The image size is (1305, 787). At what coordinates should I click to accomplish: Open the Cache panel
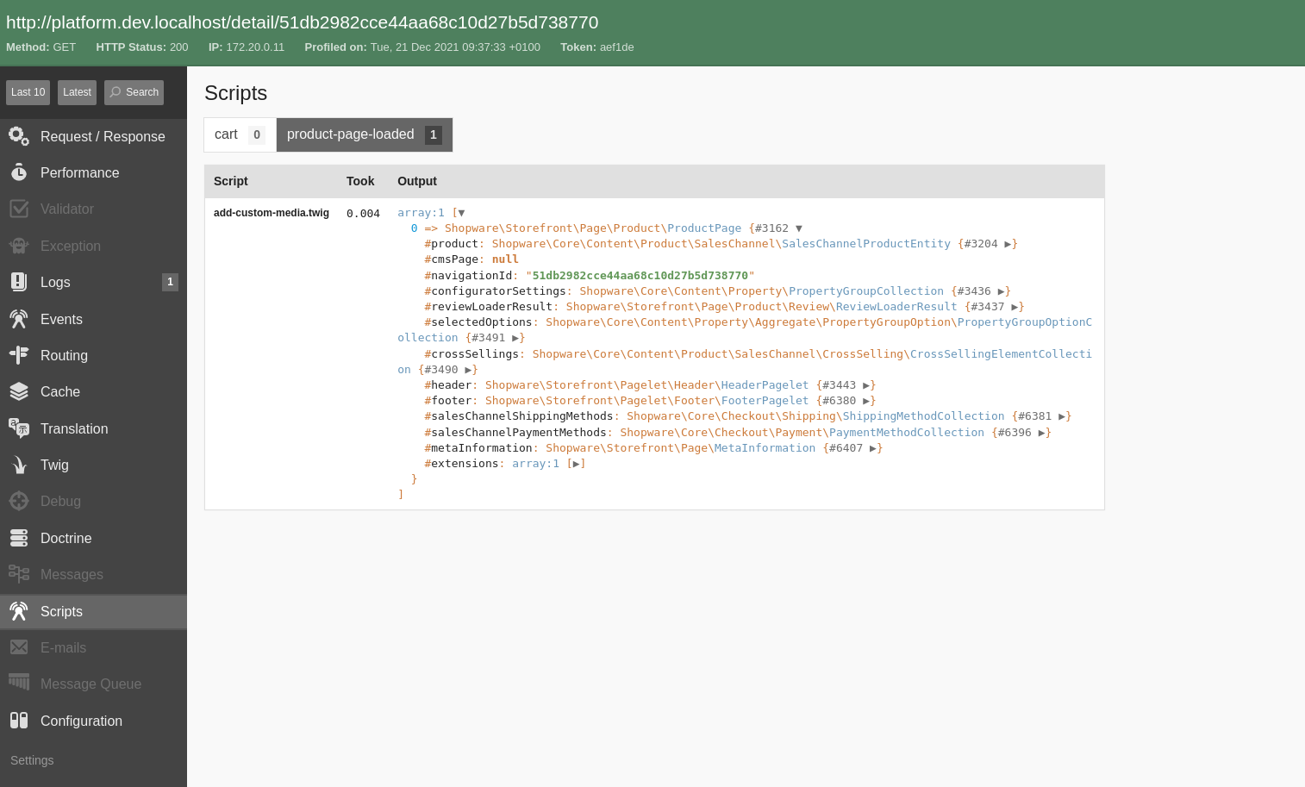pos(61,391)
